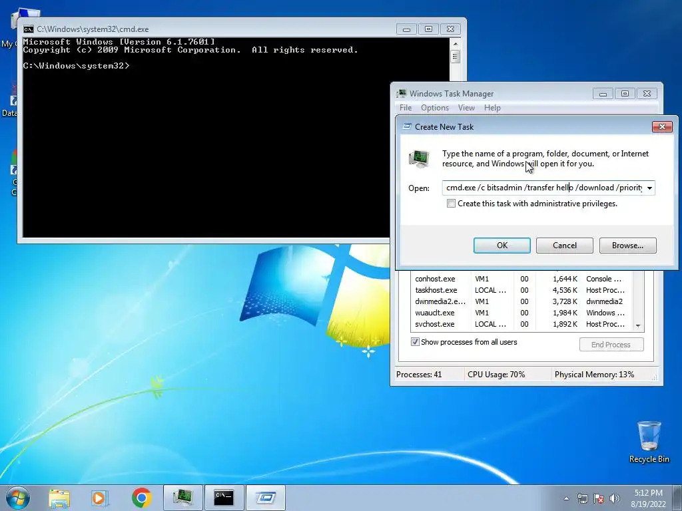Maximize the cmd.exe window
The height and width of the screenshot is (511, 682).
click(428, 29)
